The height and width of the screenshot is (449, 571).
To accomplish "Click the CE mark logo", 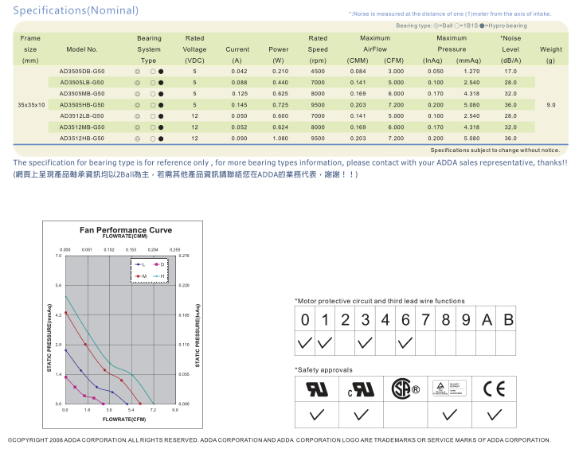I will 495,389.
